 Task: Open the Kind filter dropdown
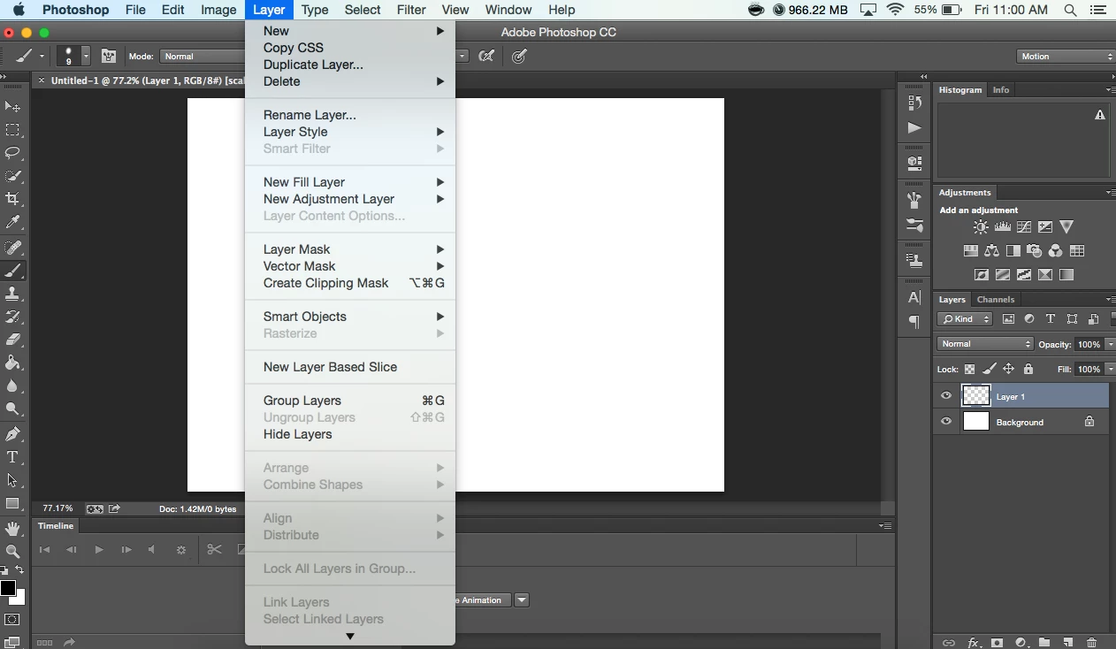coord(966,319)
